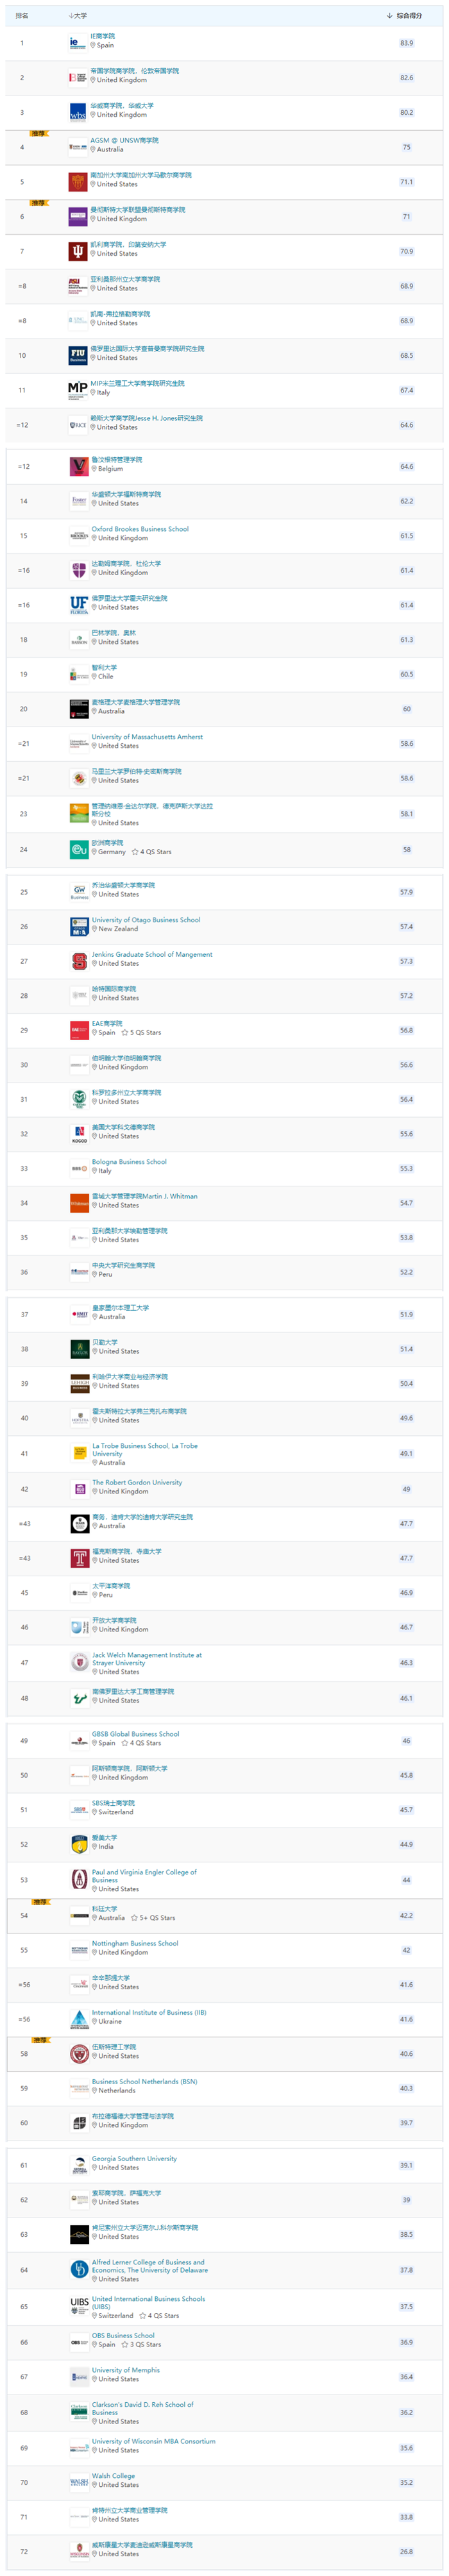Click 5+ QS Stars on rank 54 row

[x=153, y=1918]
